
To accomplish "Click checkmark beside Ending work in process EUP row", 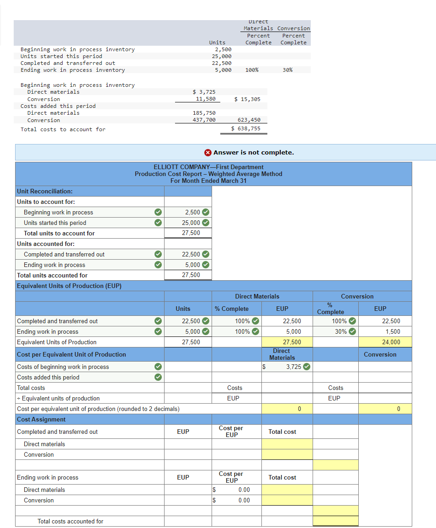I will 159,331.
